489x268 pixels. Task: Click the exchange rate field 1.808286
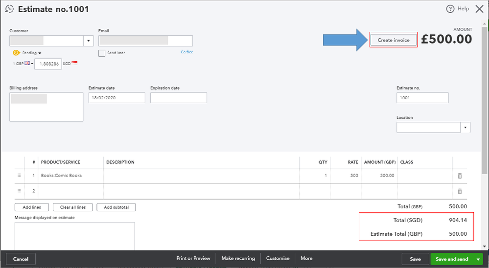(48, 64)
